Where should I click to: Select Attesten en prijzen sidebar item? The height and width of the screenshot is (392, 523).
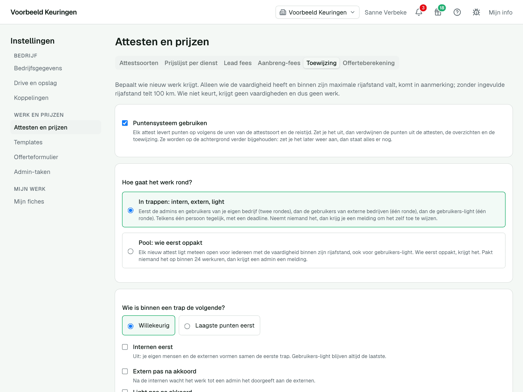click(x=56, y=127)
